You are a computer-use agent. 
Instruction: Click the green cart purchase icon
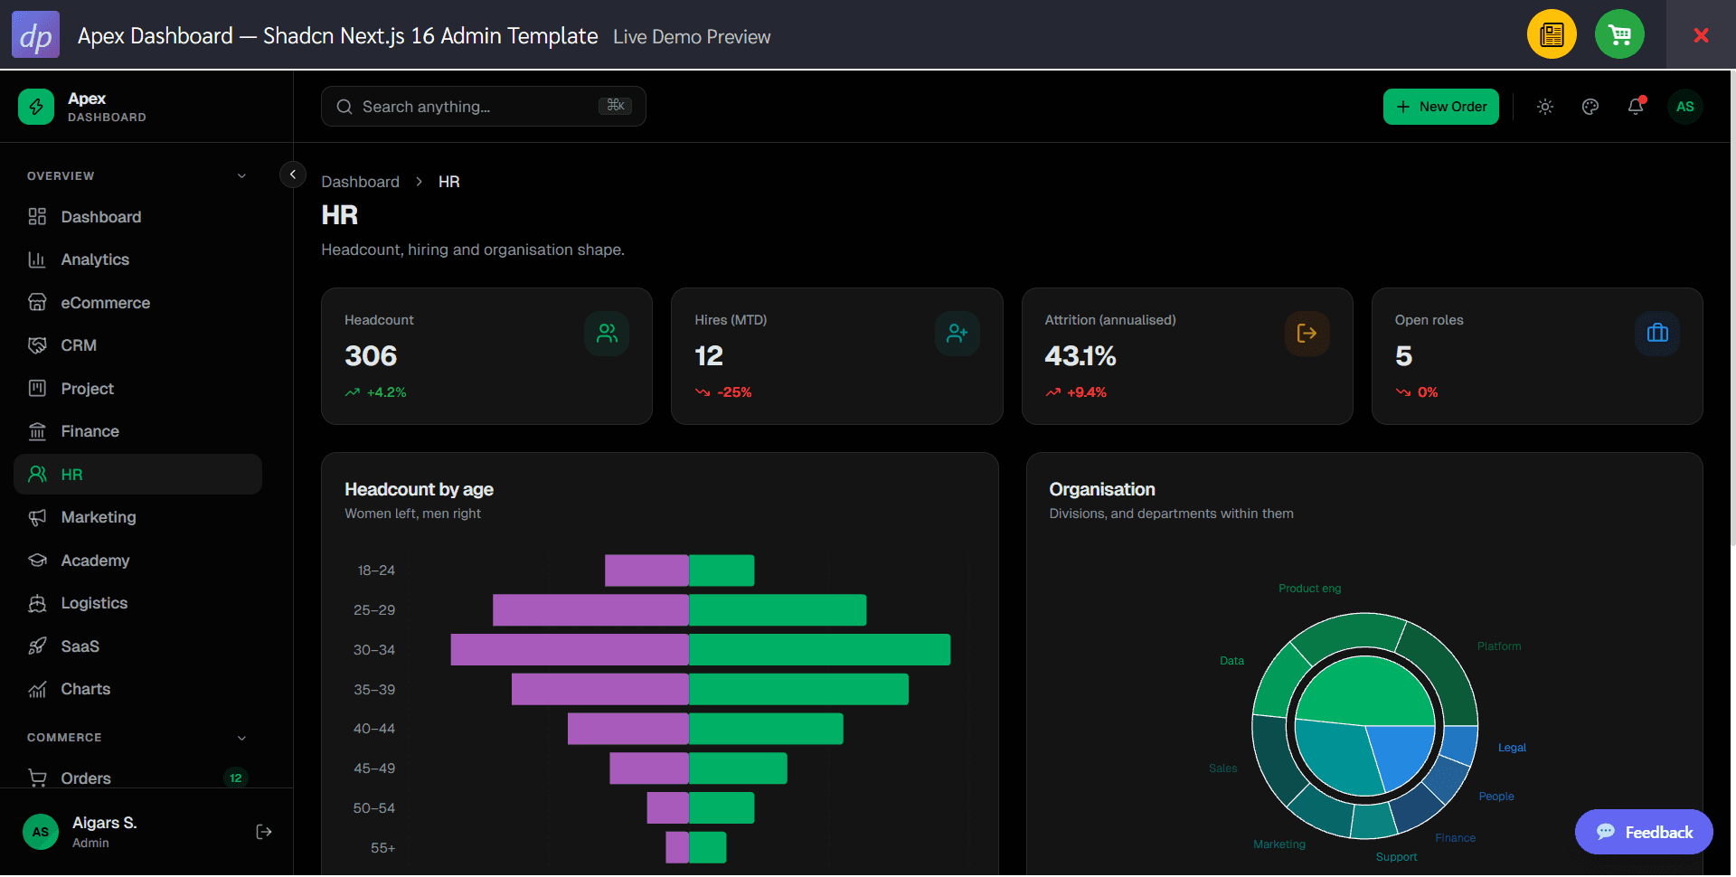click(x=1619, y=34)
